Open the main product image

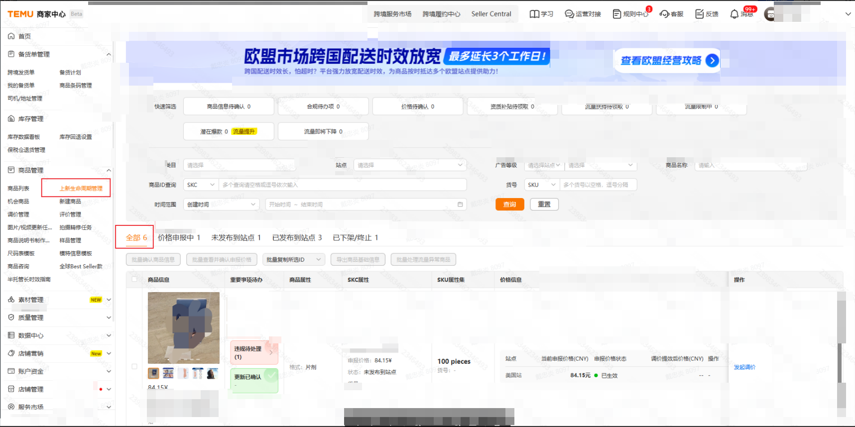(x=184, y=328)
